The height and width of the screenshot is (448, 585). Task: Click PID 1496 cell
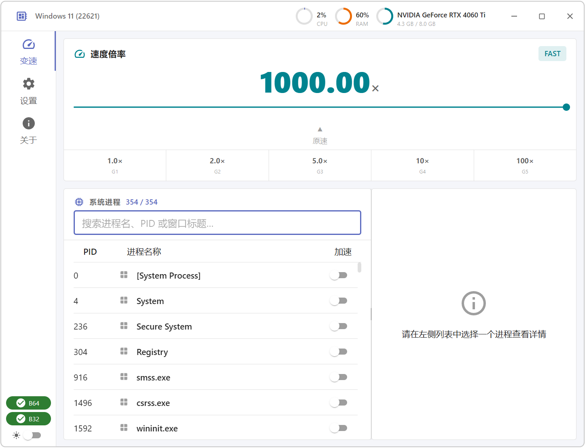point(83,403)
